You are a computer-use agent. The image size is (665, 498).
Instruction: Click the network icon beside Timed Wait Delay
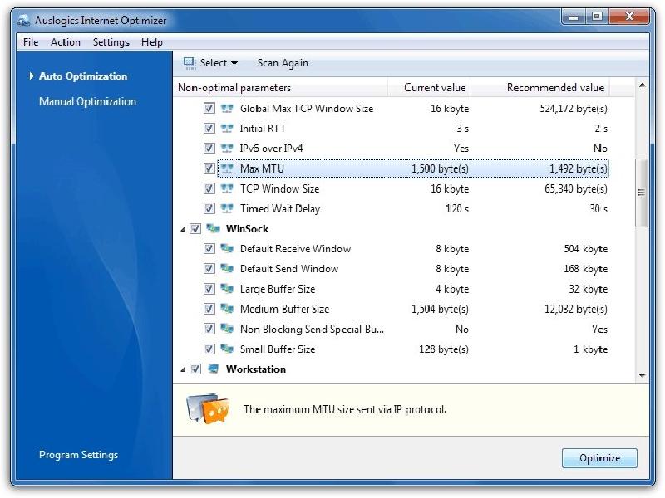pyautogui.click(x=227, y=208)
